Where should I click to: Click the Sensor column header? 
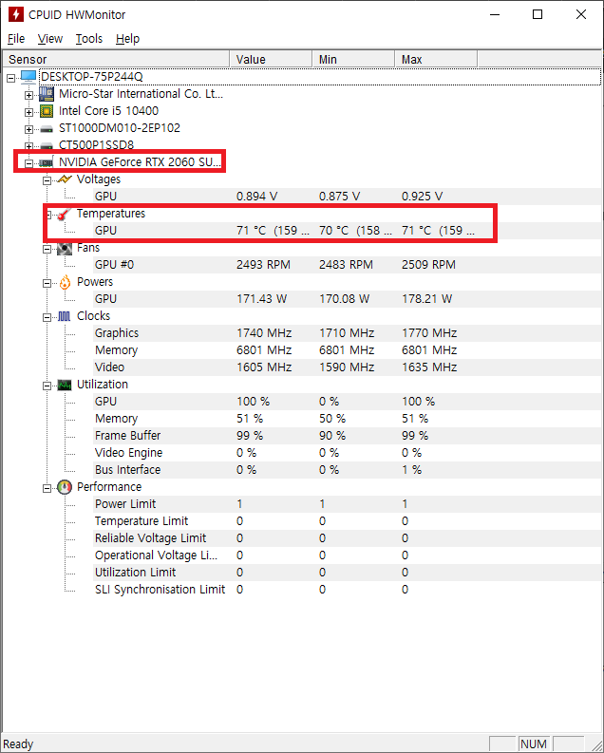pyautogui.click(x=116, y=59)
